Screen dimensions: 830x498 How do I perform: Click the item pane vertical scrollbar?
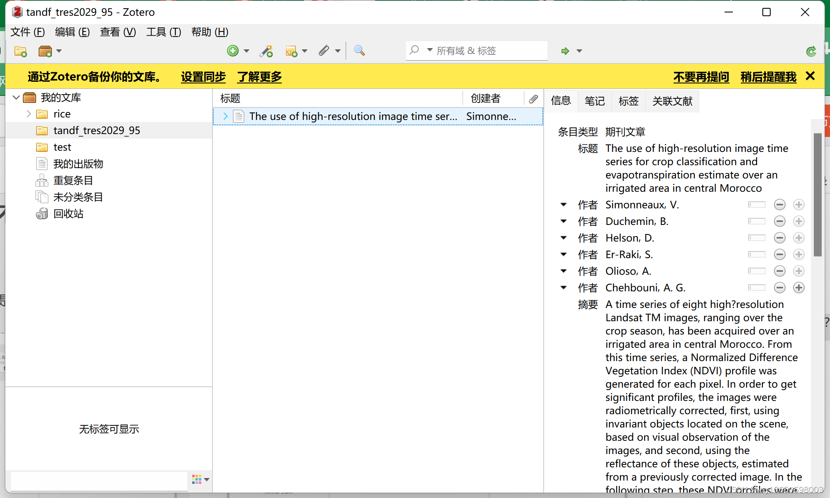[x=818, y=195]
